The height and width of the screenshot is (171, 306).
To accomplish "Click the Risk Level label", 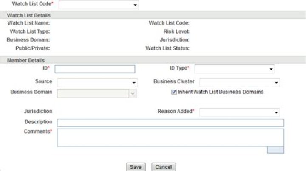I will click(x=176, y=31).
